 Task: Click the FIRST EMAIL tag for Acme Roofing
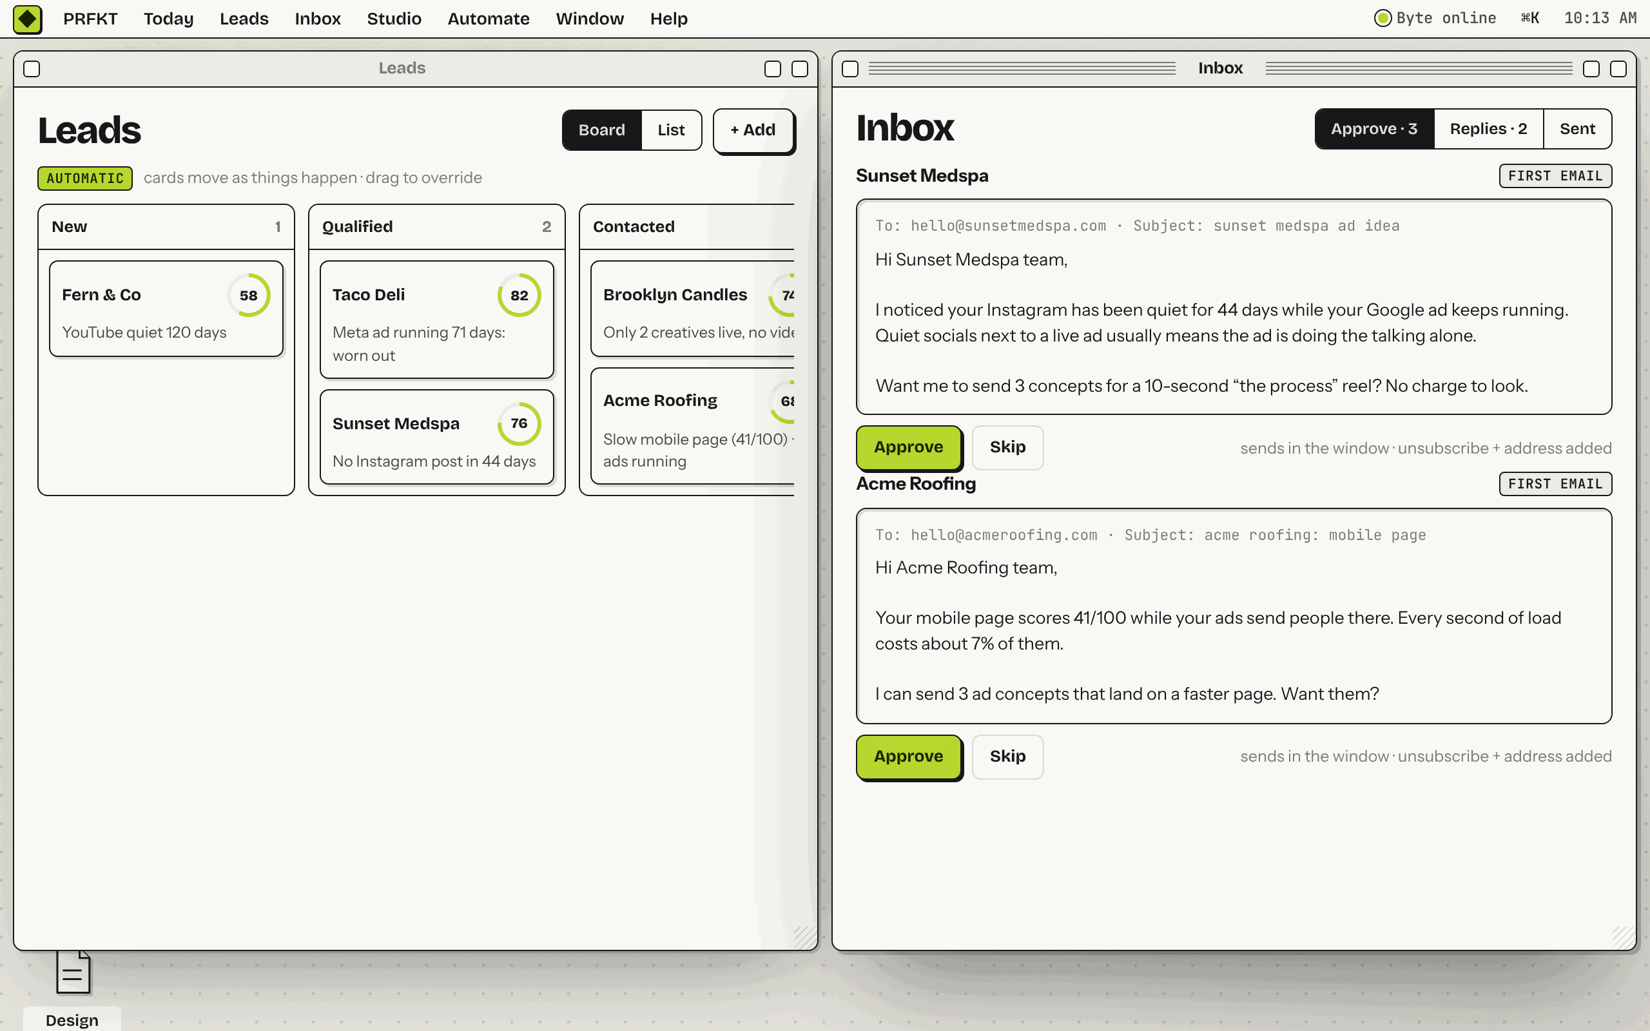[x=1555, y=484]
